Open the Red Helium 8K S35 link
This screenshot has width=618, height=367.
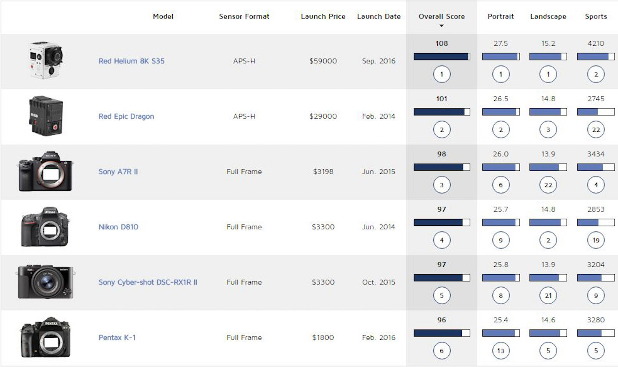[x=131, y=61]
